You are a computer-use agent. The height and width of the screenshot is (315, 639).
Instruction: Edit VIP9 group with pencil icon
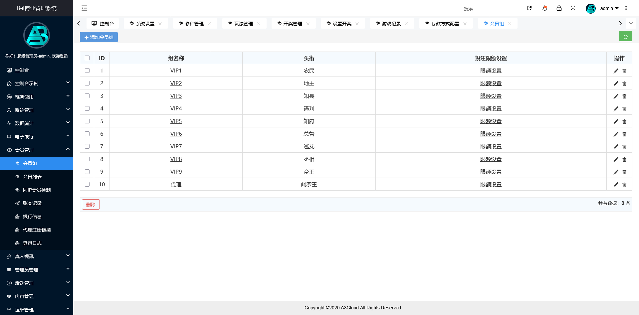coord(616,172)
